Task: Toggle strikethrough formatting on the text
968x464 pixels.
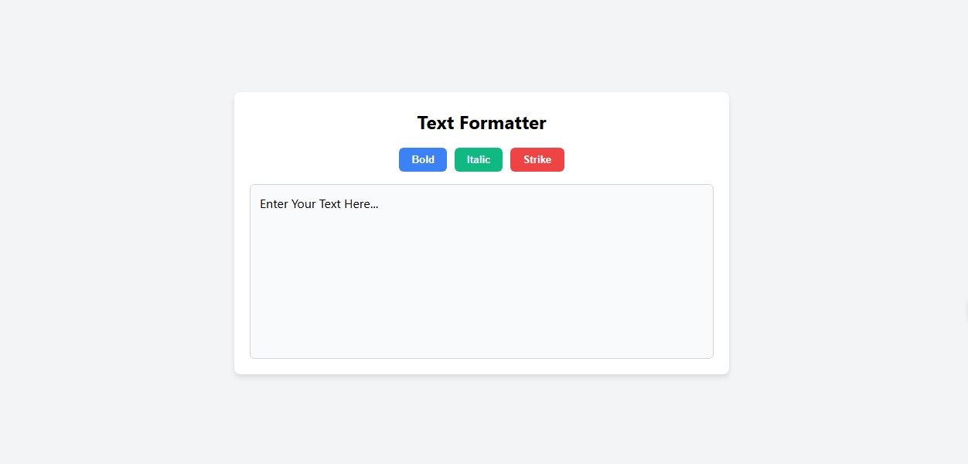Action: [537, 159]
